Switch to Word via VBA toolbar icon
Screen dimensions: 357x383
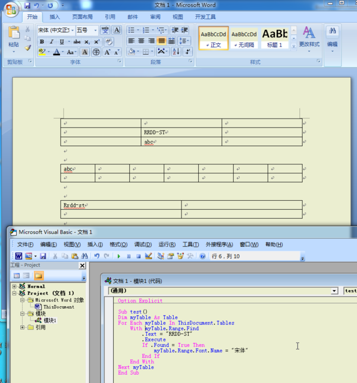tap(18, 256)
